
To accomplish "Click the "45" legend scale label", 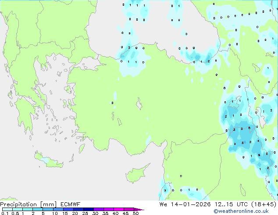I will 125,213.
